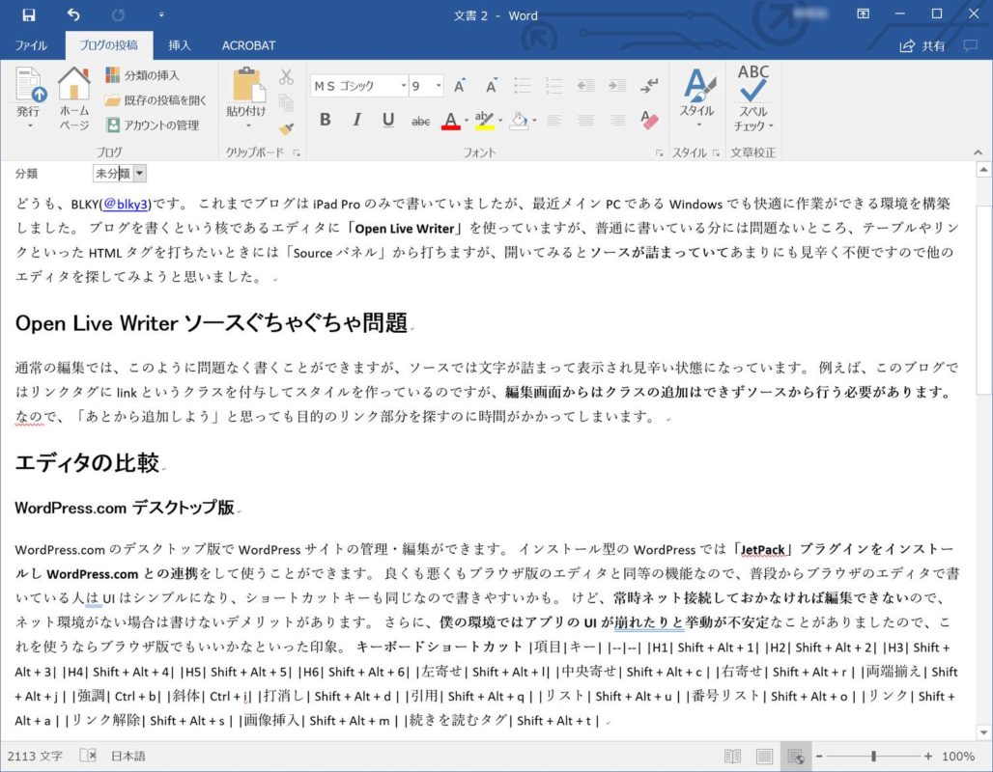The width and height of the screenshot is (993, 772).
Task: Open the shading color dropdown arrow
Action: point(534,120)
